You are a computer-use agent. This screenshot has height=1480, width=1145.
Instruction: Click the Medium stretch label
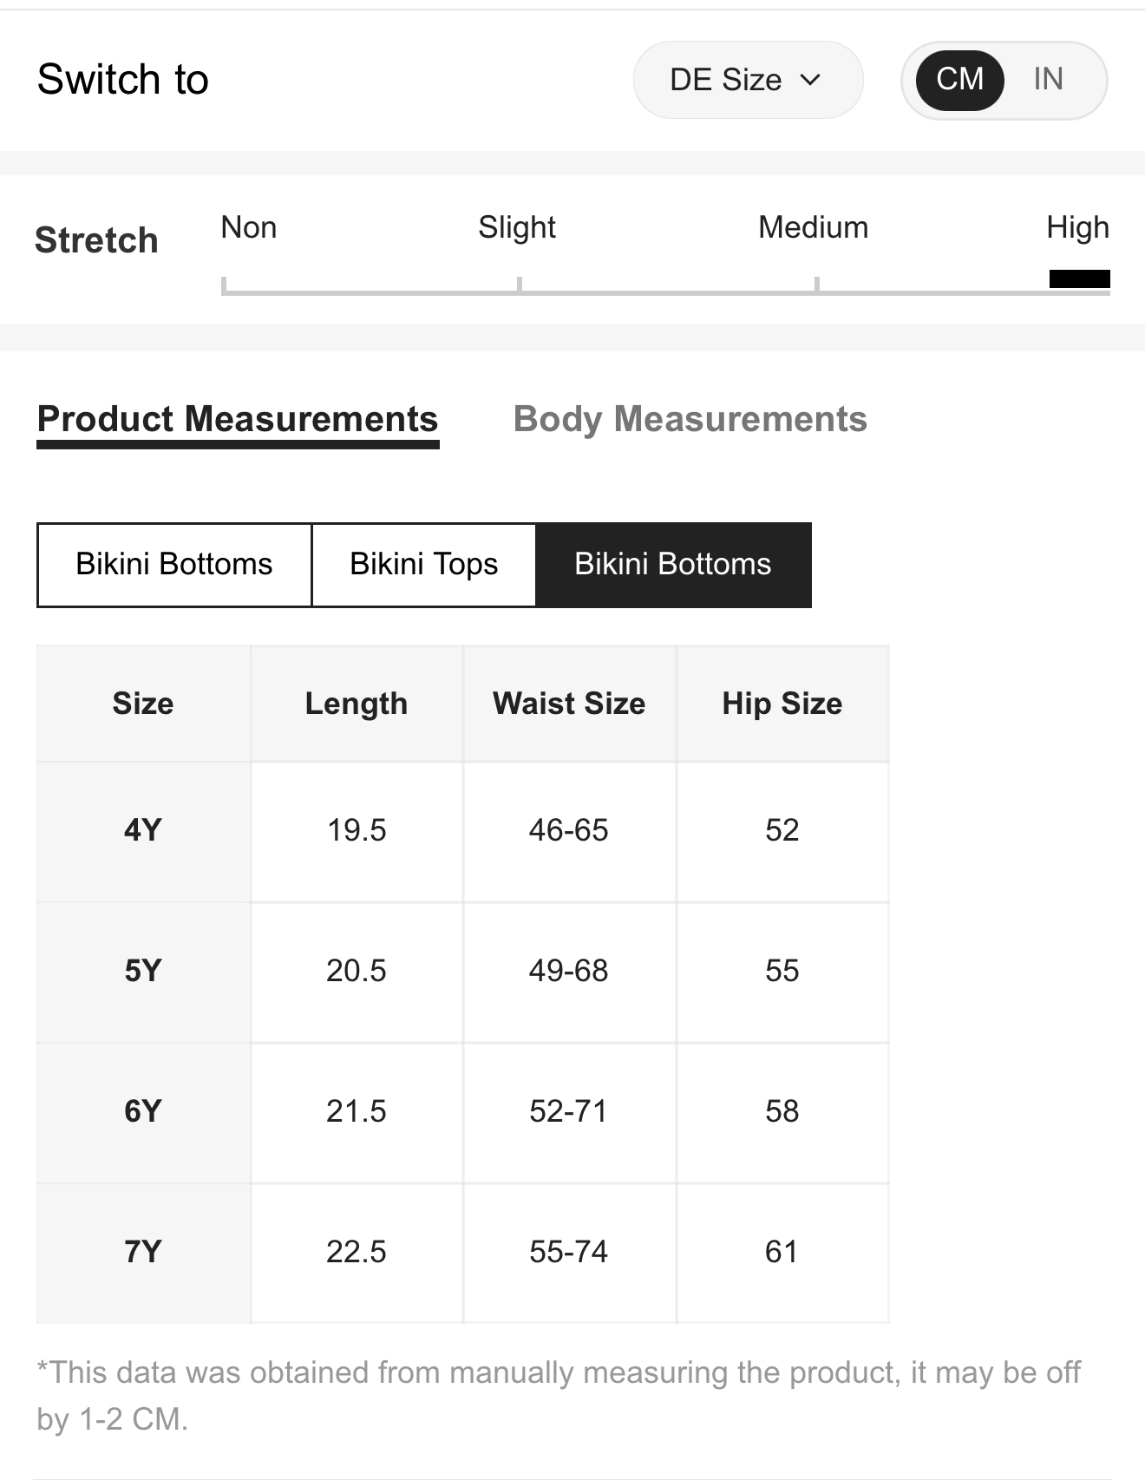pyautogui.click(x=813, y=227)
